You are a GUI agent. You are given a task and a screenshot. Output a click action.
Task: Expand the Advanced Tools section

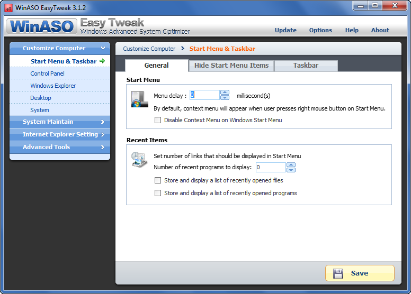tap(60, 147)
